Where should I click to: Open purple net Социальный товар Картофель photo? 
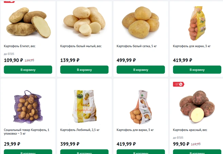(x=28, y=106)
